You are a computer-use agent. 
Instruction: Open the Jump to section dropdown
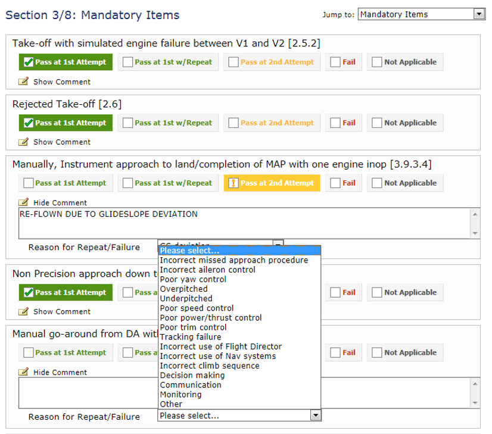[421, 14]
